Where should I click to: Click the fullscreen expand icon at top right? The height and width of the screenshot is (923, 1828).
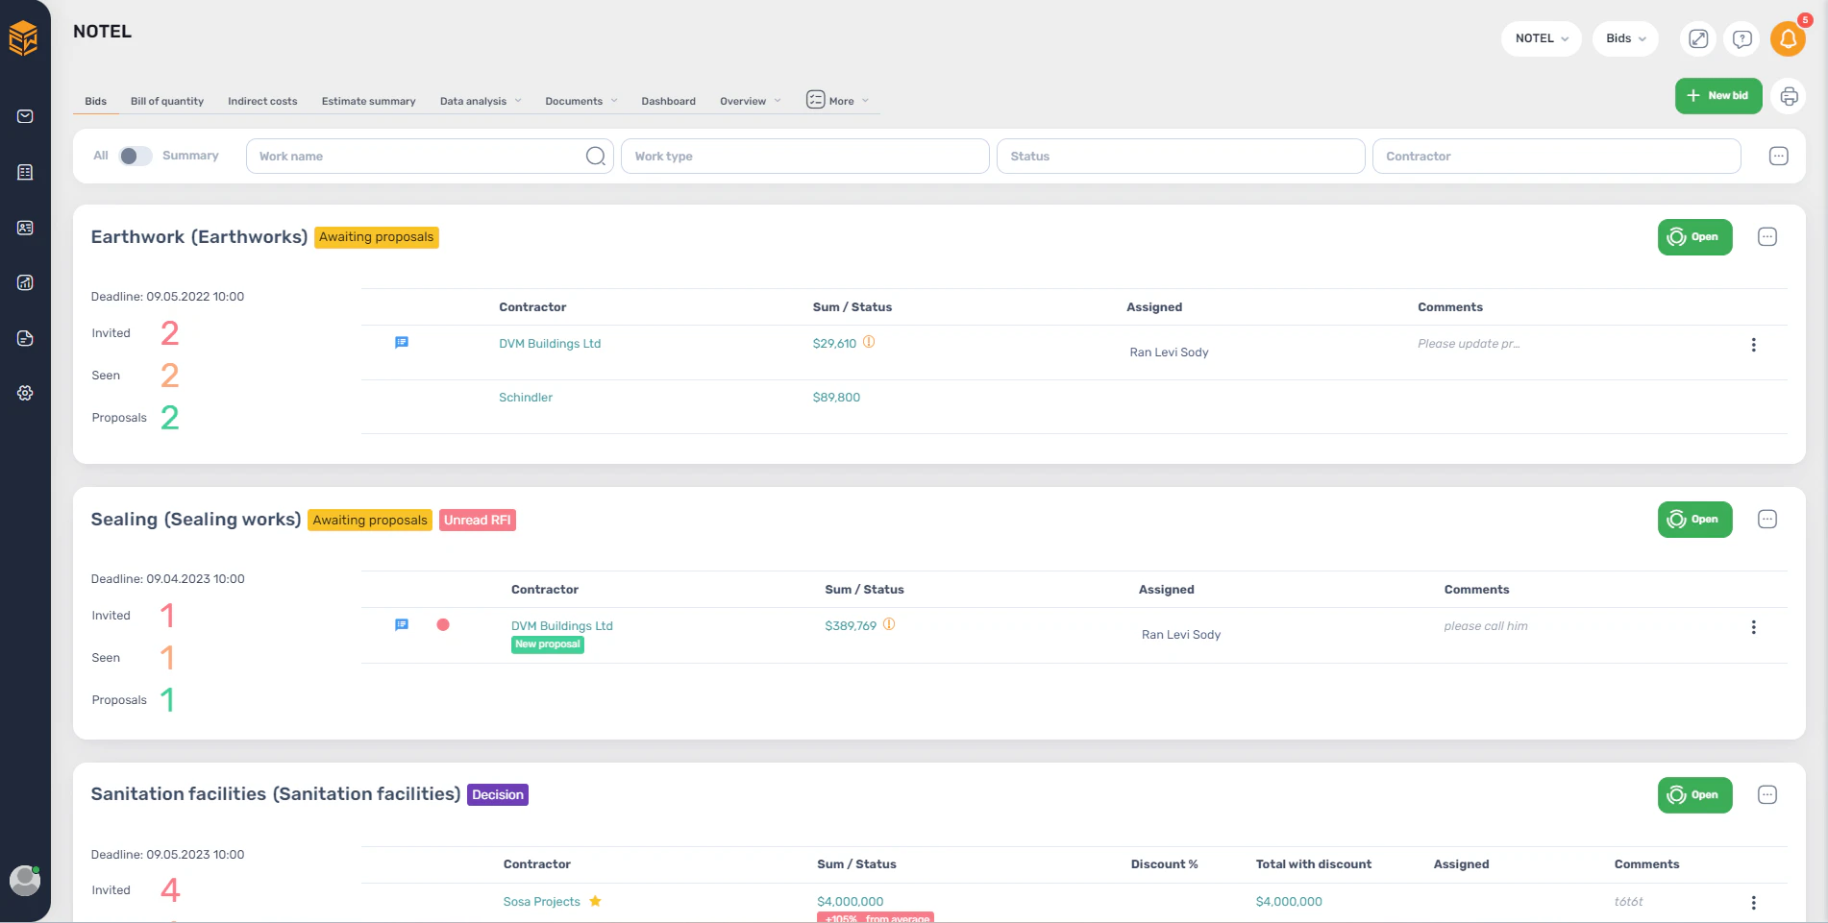tap(1698, 38)
